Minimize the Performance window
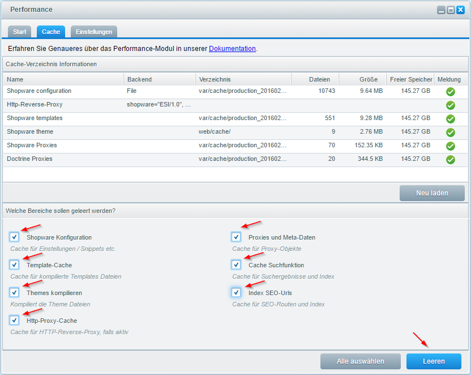 coord(441,10)
